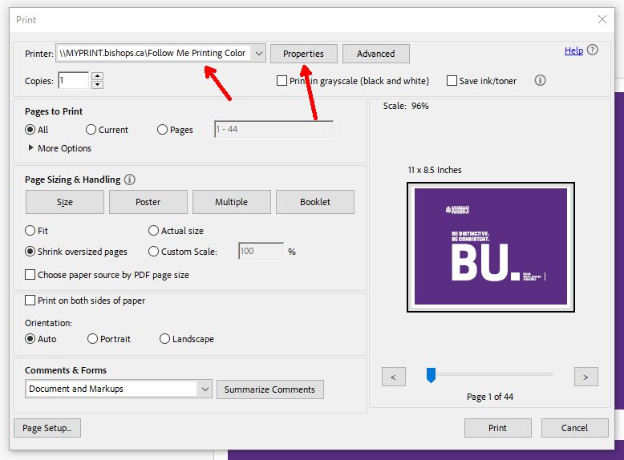This screenshot has height=460, width=624.
Task: Switch to Poster page sizing
Action: [x=148, y=202]
